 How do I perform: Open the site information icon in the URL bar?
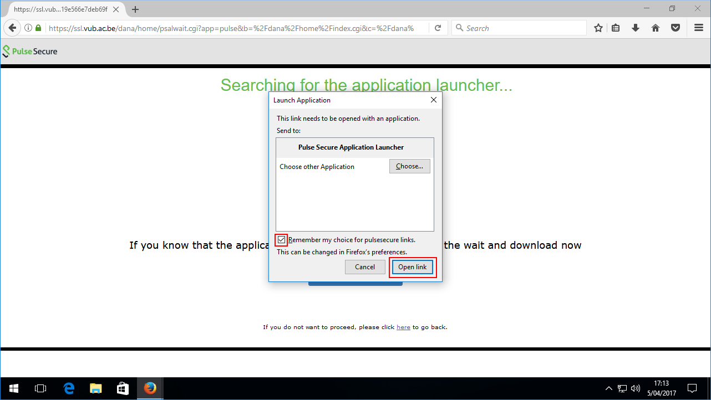pyautogui.click(x=28, y=28)
